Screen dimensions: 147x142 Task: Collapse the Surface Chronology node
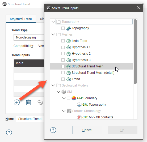64,111
